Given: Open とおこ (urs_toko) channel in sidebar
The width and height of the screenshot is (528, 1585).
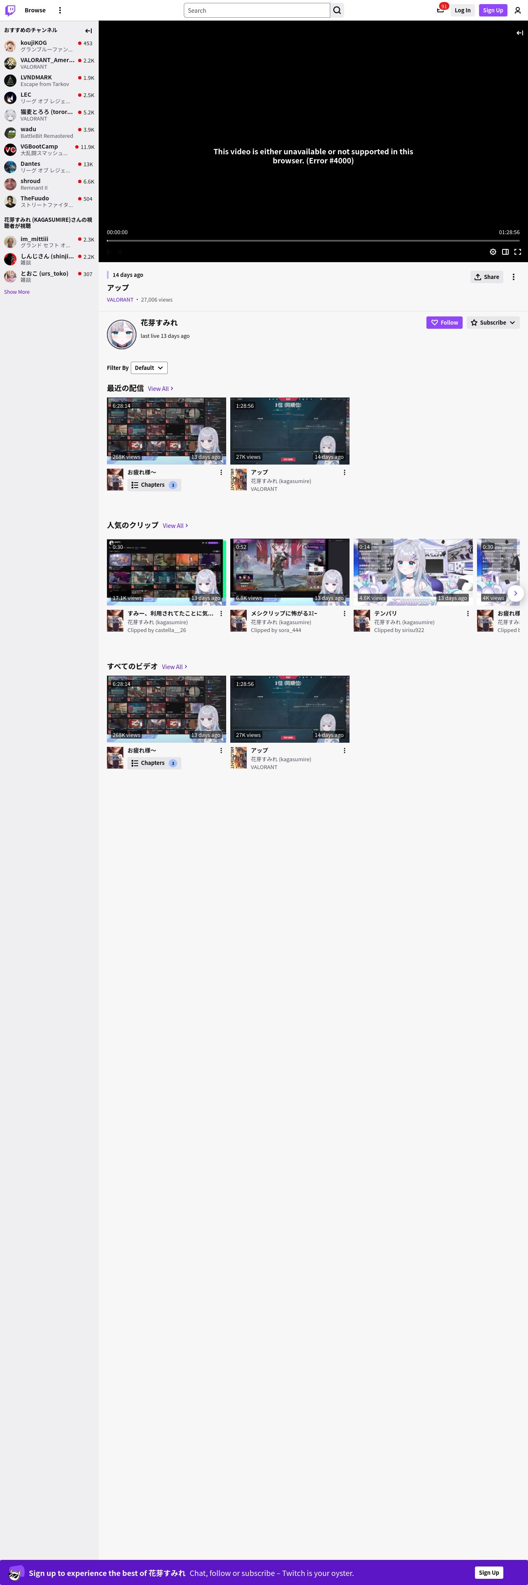Looking at the screenshot, I should pos(49,276).
